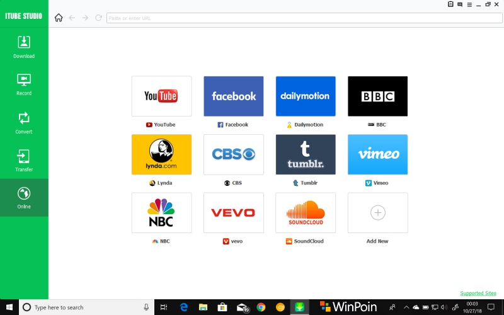Open the Tumblr site tile

[306, 154]
